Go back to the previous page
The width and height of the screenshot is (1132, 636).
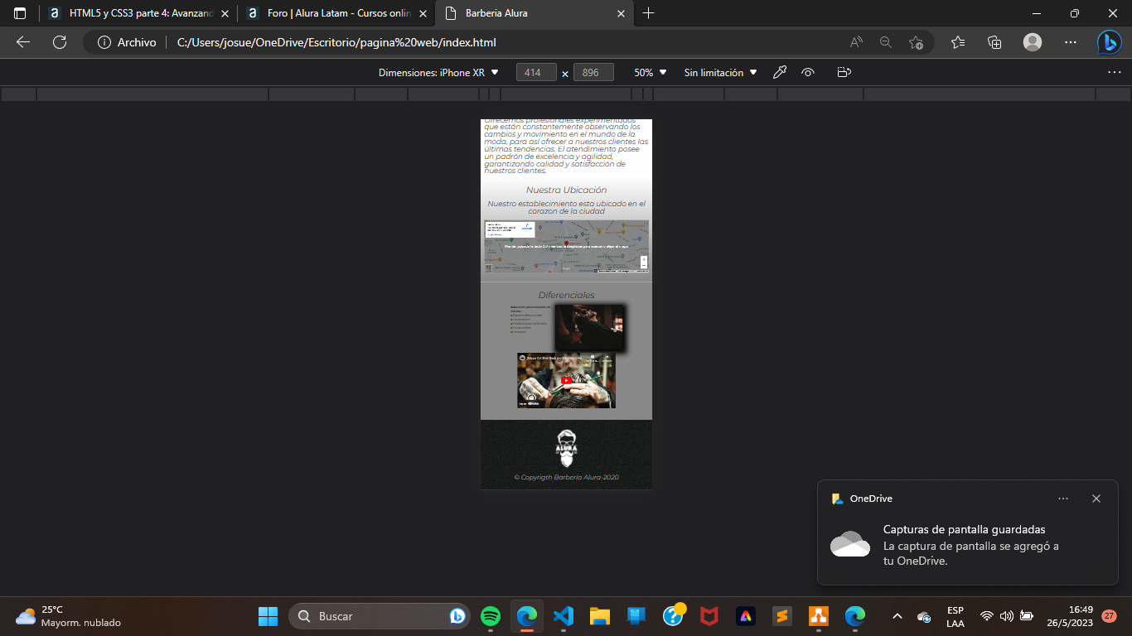(x=23, y=42)
